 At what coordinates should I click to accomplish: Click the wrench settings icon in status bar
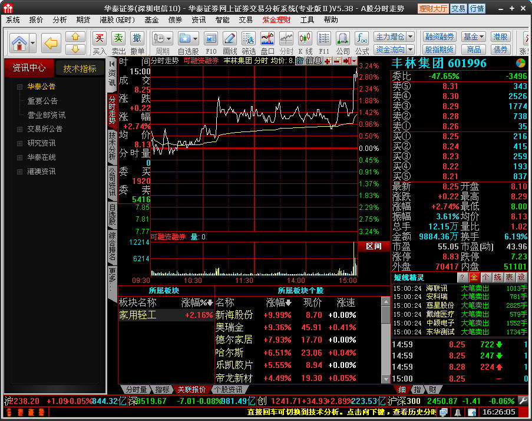(x=523, y=401)
